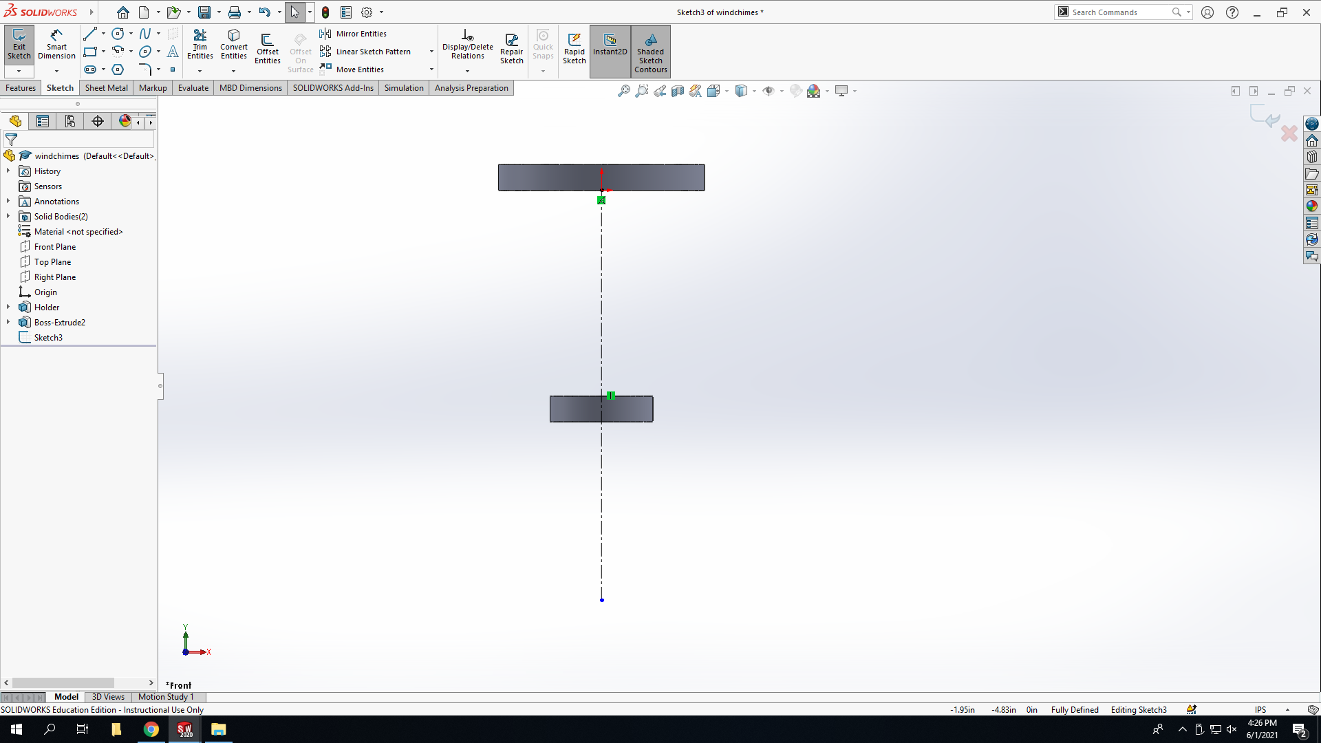Select the Circle sketch tool
Viewport: 1321px width, 743px height.
[x=118, y=34]
